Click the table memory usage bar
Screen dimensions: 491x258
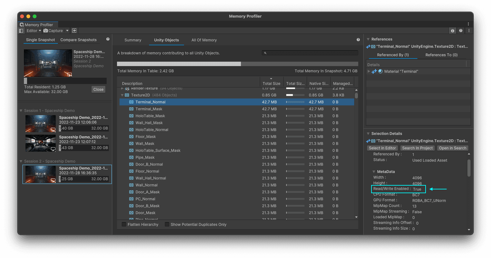pyautogui.click(x=237, y=64)
